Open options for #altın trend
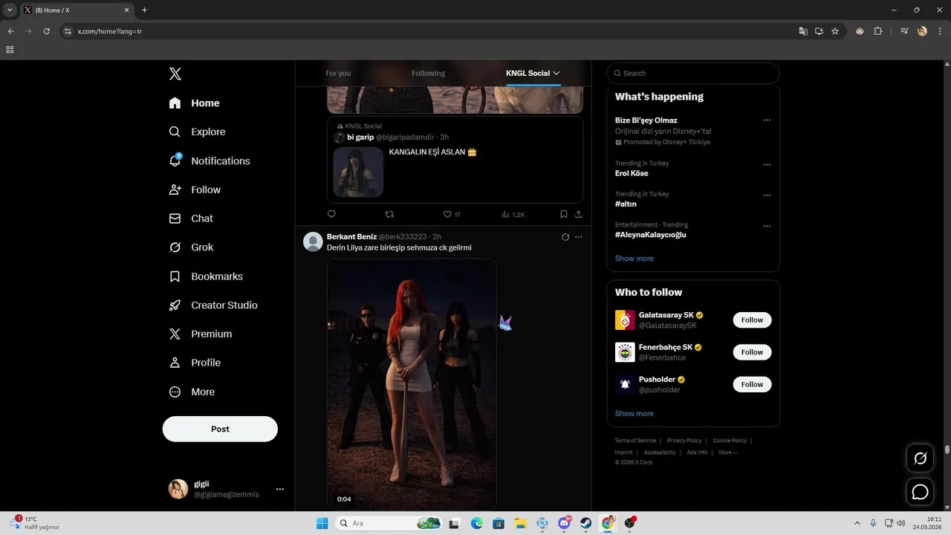The height and width of the screenshot is (535, 951). pyautogui.click(x=767, y=195)
